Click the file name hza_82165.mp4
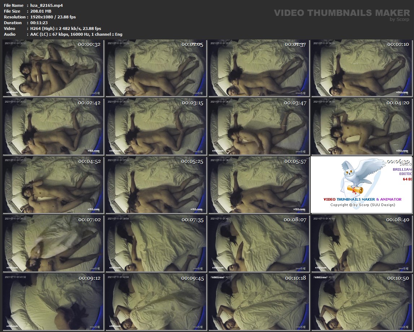The width and height of the screenshot is (414, 332). 47,5
